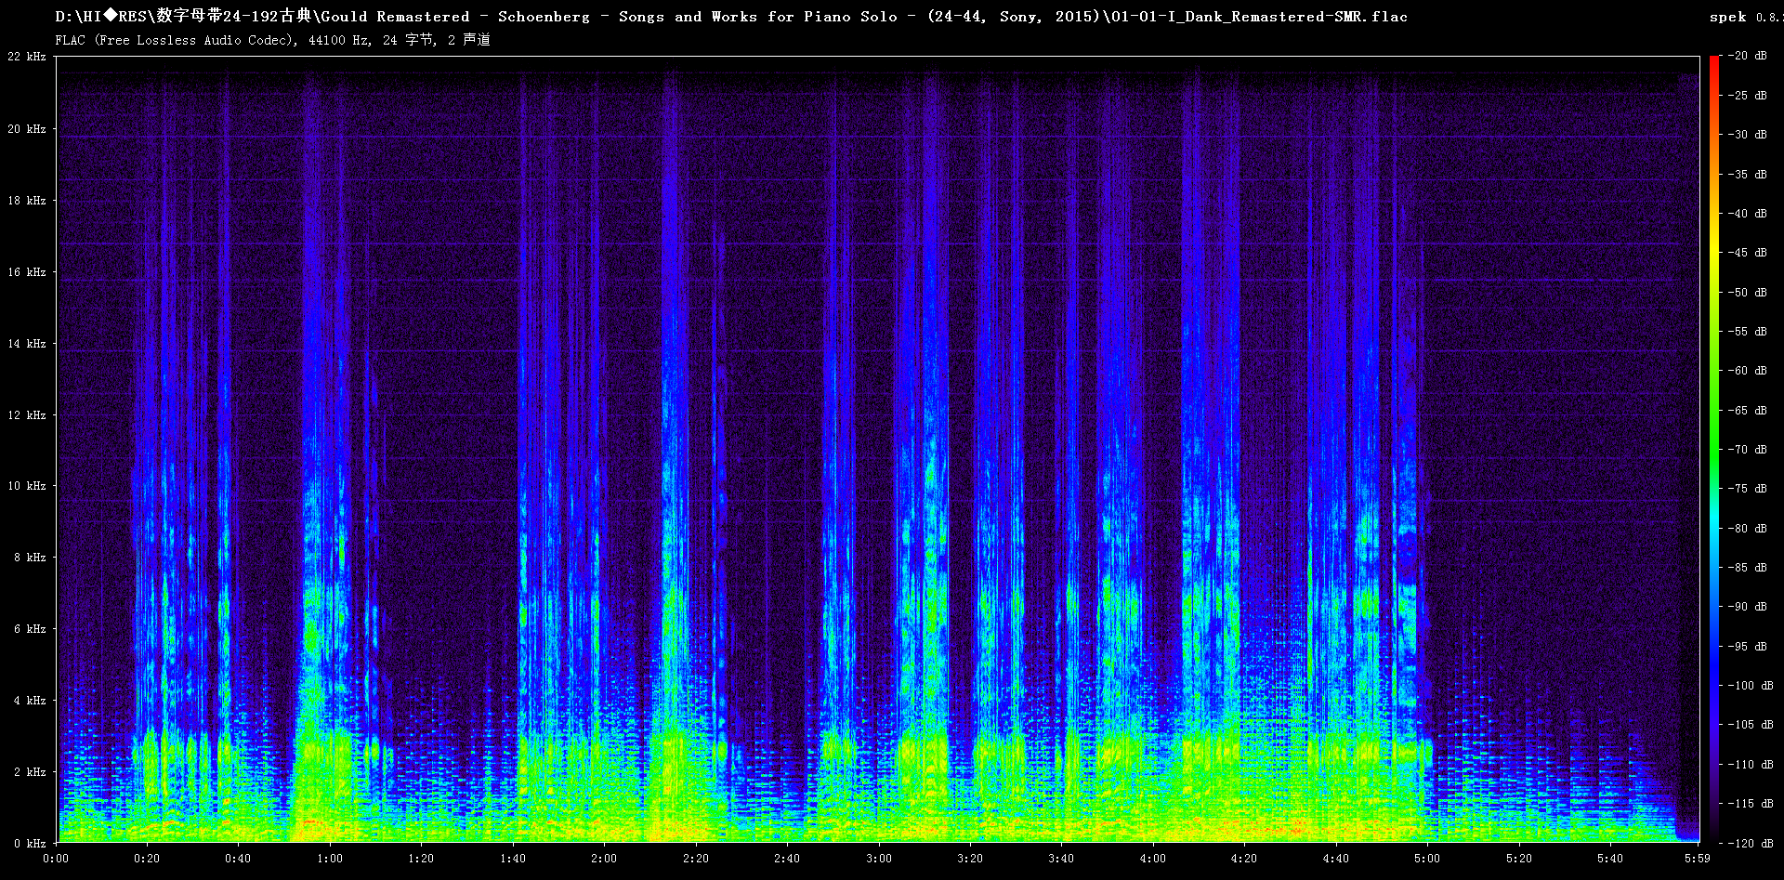Viewport: 1784px width, 880px height.
Task: Click the 2:20 time axis label
Action: pos(696,859)
